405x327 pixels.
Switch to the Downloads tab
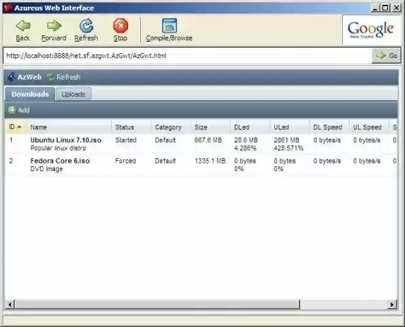tap(30, 94)
